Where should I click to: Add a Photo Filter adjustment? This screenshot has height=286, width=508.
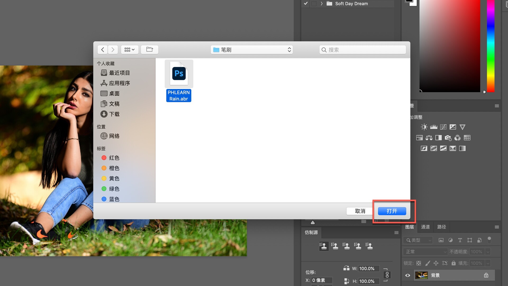[x=448, y=138]
